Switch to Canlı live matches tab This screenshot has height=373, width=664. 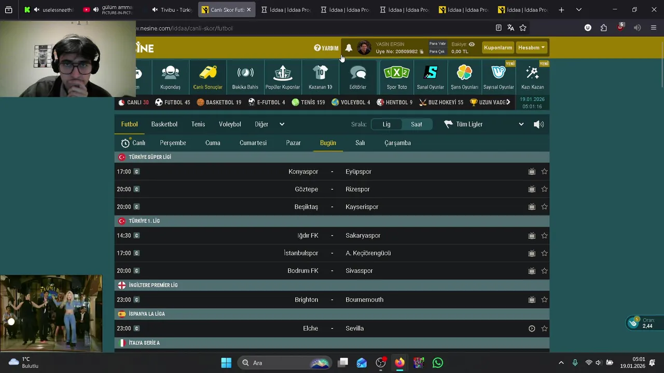pos(133,143)
